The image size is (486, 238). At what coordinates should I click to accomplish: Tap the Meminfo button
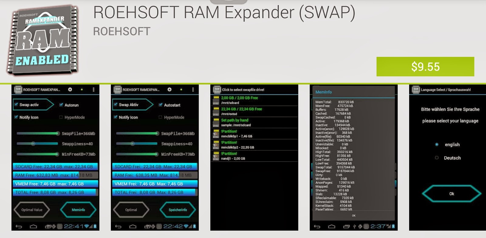78,210
